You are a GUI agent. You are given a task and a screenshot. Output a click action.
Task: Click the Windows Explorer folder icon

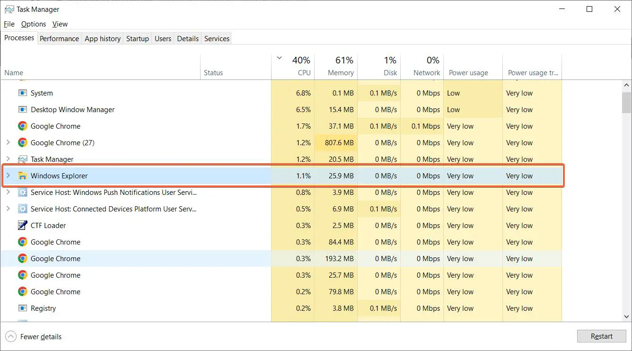point(22,176)
